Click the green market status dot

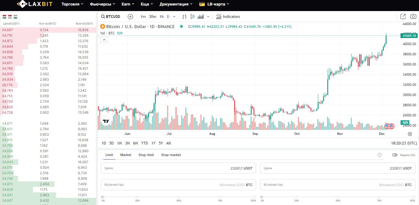[x=181, y=27]
